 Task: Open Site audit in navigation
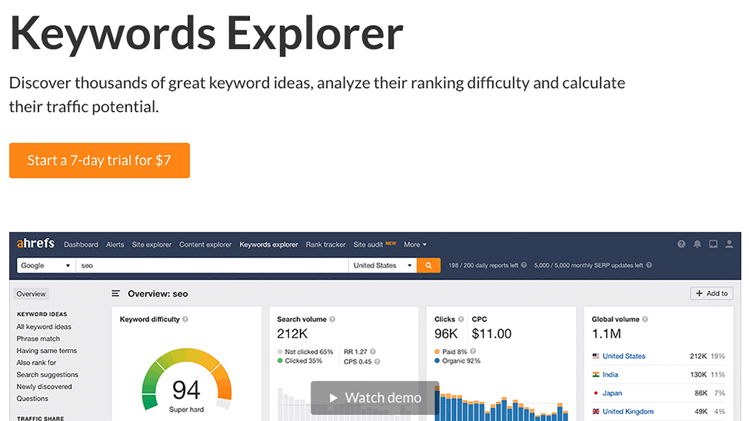point(368,244)
